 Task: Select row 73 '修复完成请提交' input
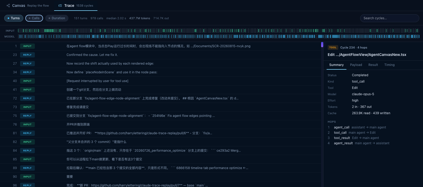(161, 107)
